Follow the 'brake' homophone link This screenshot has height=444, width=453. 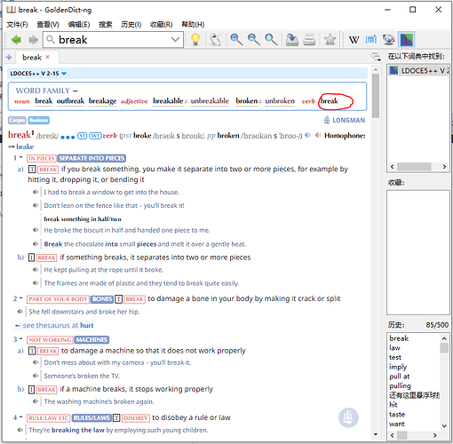pyautogui.click(x=25, y=147)
